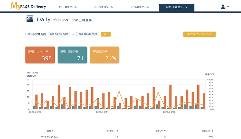Screen dimensions: 241x139
Task: Click the 期間計送客CV数 71 card
Action: pyautogui.click(x=72, y=55)
